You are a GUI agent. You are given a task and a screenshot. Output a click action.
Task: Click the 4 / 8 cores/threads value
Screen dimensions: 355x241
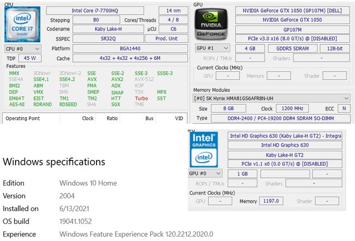[x=174, y=20]
